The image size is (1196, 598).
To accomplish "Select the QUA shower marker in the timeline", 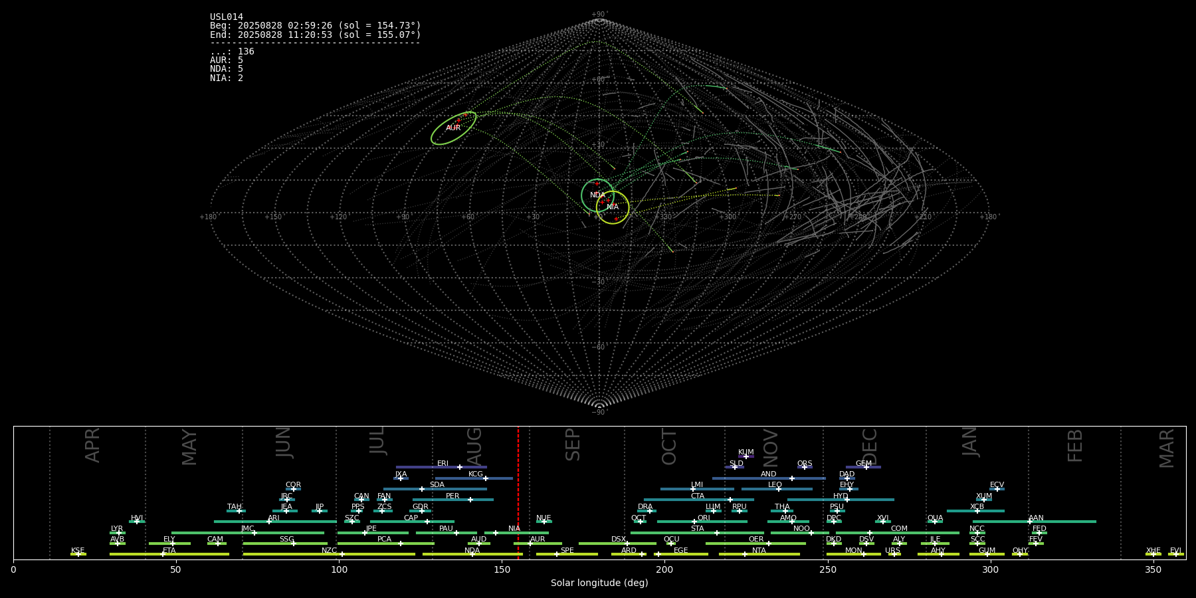I will (x=935, y=522).
